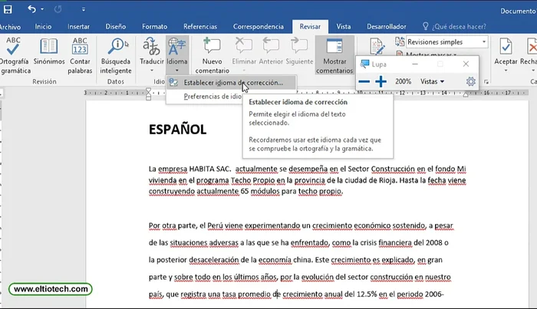Viewport: 537px width, 309px height.
Task: Switch to the Inicio tab
Action: pyautogui.click(x=43, y=26)
